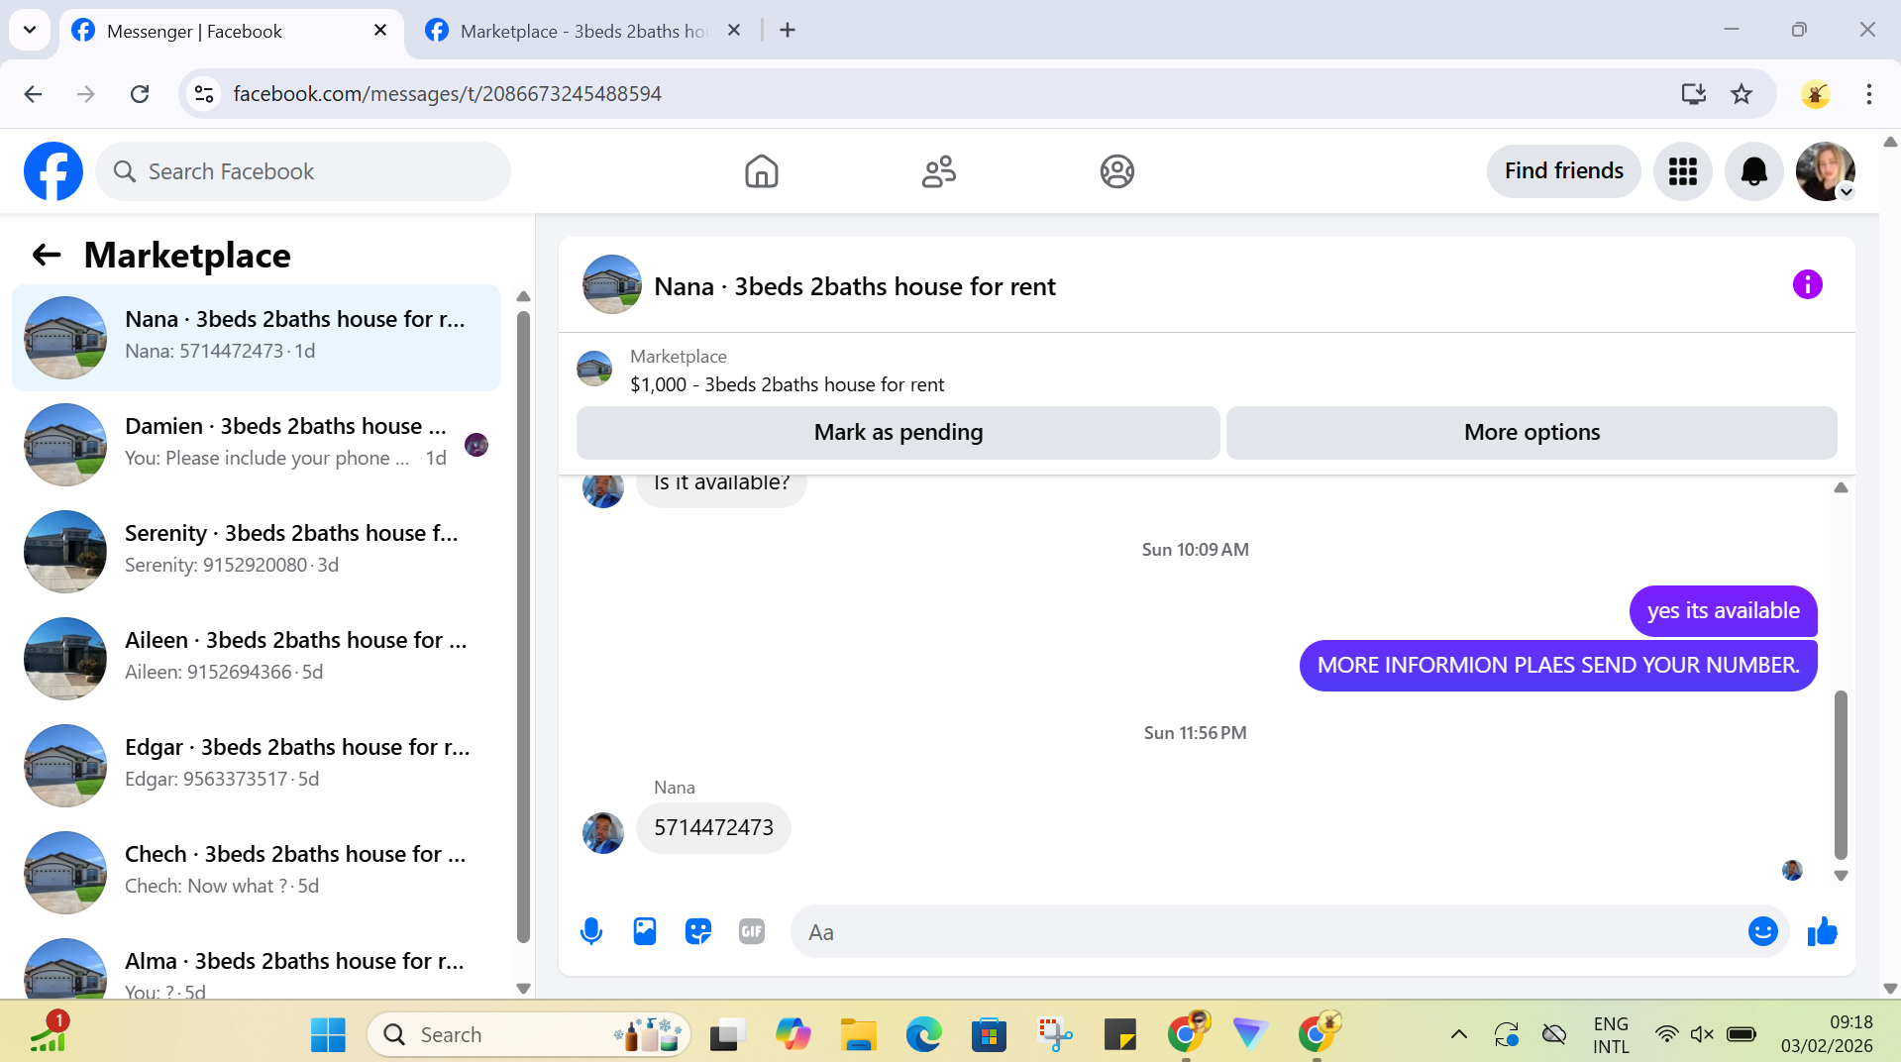Screen dimensions: 1901x1062
Task: Launch Microsoft Edge from the taskbar
Action: tap(923, 1035)
